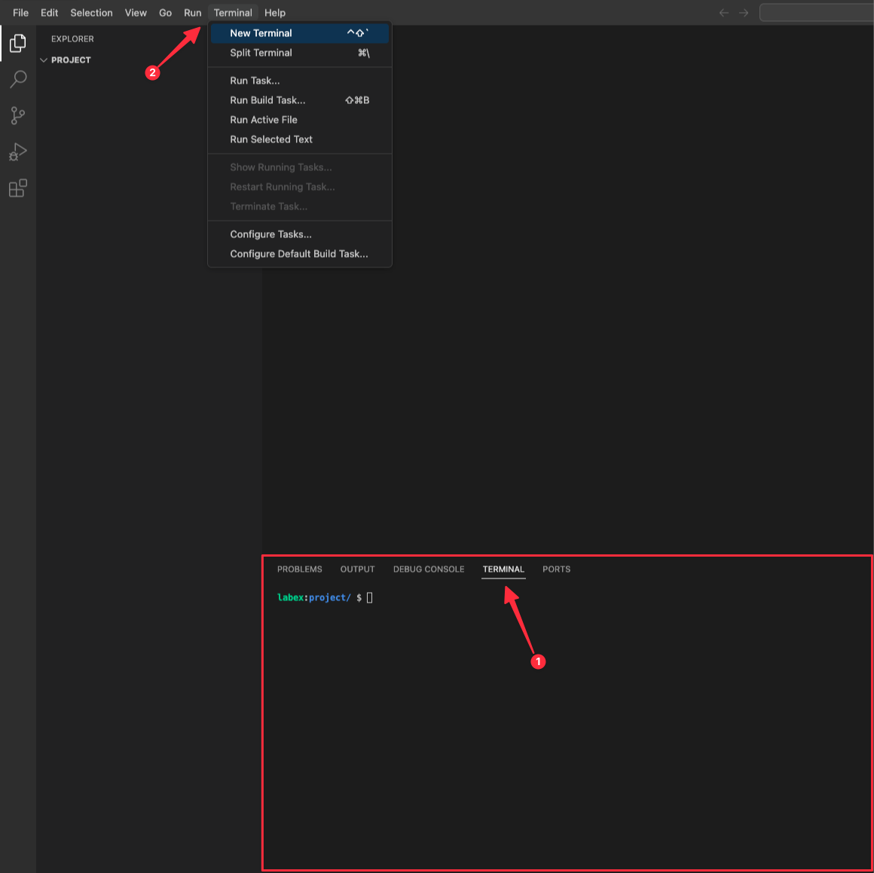The width and height of the screenshot is (874, 873).
Task: Switch to the OUTPUT tab
Action: 357,569
